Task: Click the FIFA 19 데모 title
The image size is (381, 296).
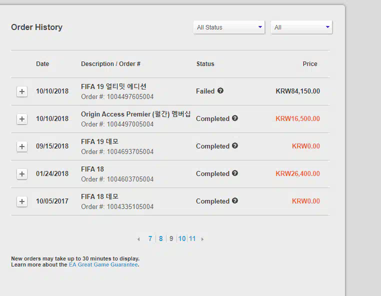Action: pos(99,141)
